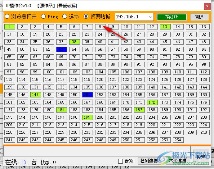This screenshot has height=169, width=214.
Task: Click the IP cell 166
Action: 74,102
